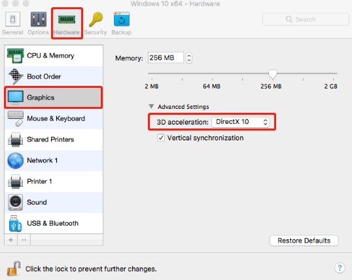The height and width of the screenshot is (280, 352).
Task: Click the Graphics monitor icon
Action: [x=15, y=98]
